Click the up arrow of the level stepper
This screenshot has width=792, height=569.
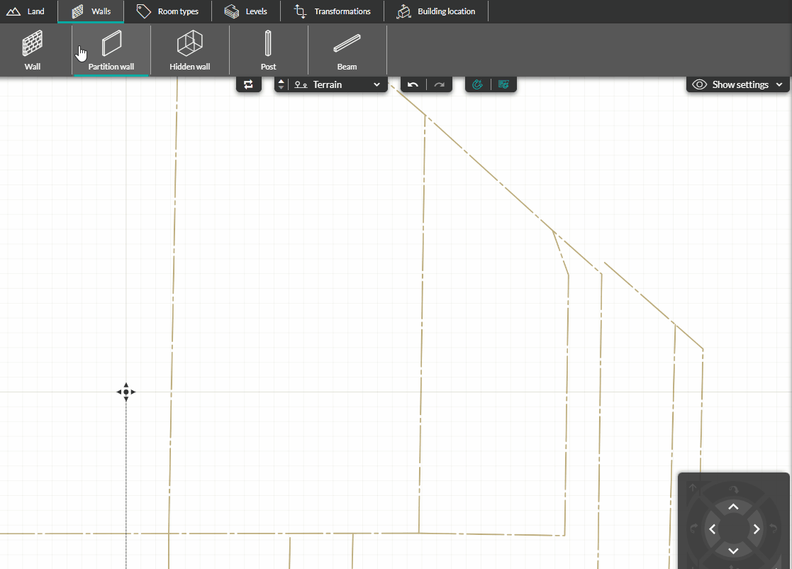tap(281, 80)
